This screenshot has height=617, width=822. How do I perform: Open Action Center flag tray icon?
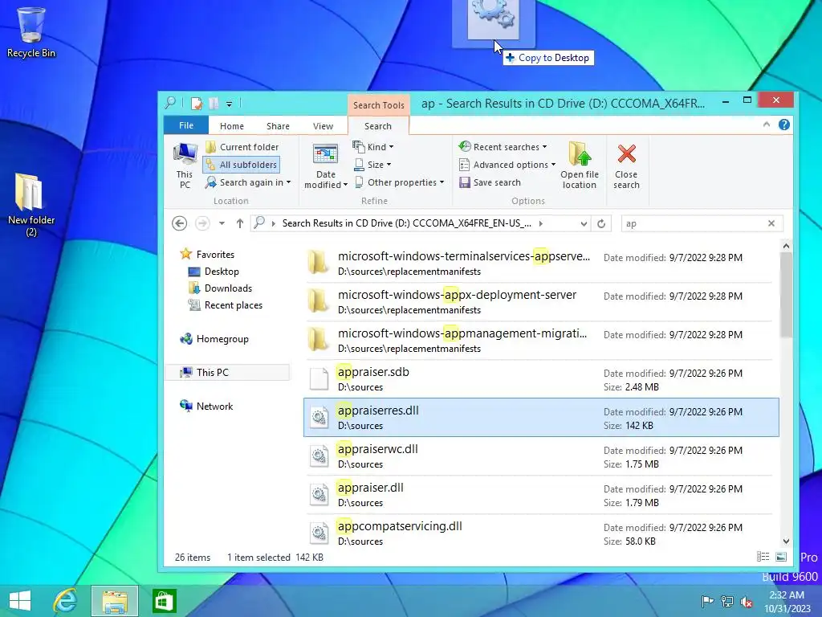(x=708, y=602)
